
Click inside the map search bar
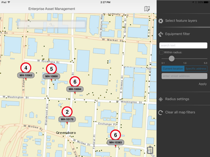pos(51,24)
